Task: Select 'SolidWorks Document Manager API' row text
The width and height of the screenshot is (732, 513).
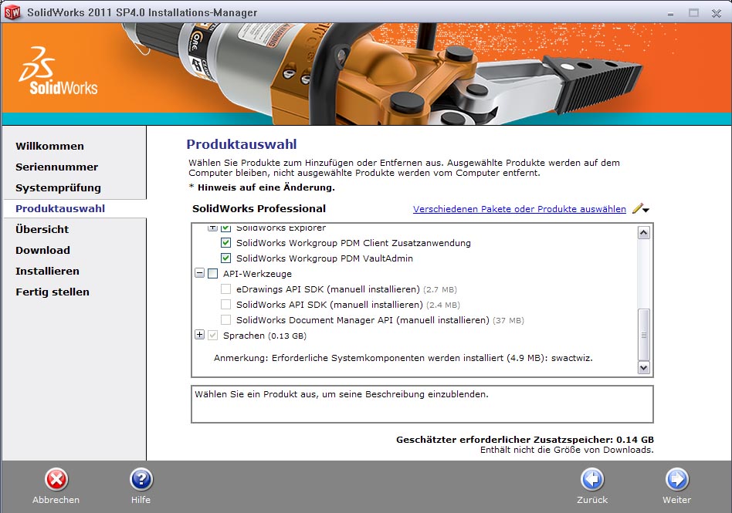Action: (x=380, y=320)
